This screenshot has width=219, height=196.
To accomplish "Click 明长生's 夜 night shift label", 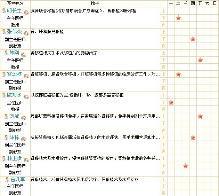I will [163, 25].
